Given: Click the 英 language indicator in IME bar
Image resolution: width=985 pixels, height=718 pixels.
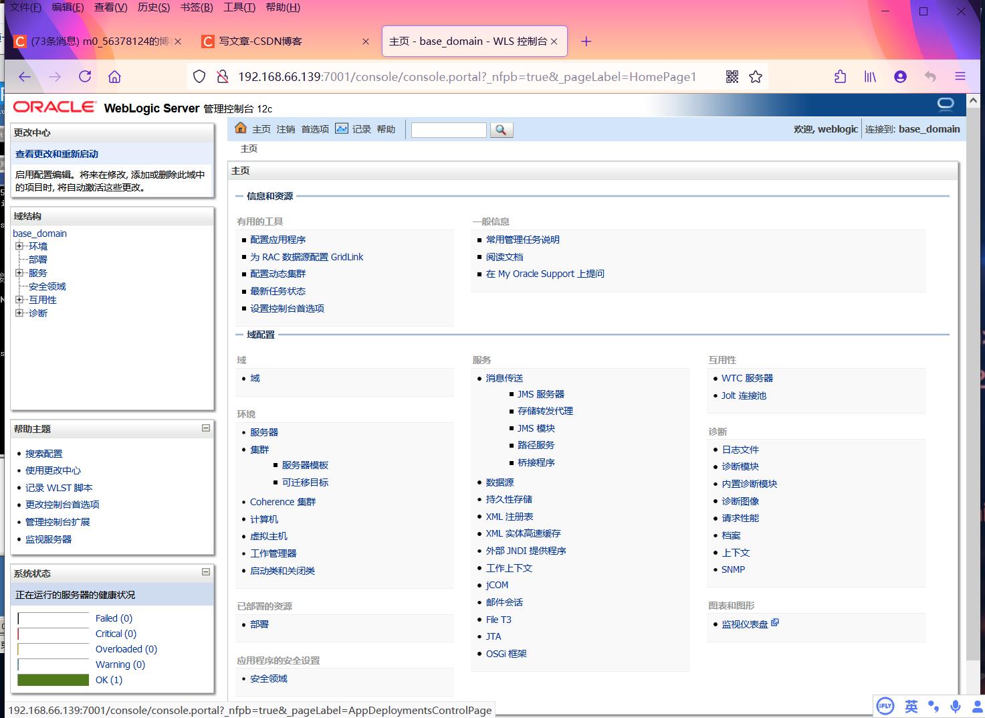Looking at the screenshot, I should pyautogui.click(x=911, y=706).
